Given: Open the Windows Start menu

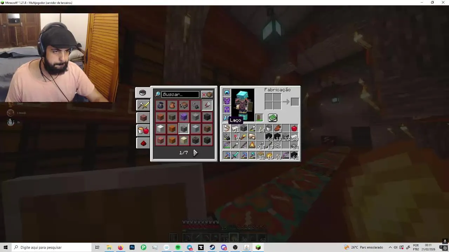Looking at the screenshot, I should pyautogui.click(x=6, y=247).
